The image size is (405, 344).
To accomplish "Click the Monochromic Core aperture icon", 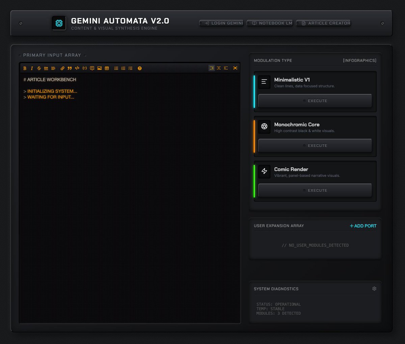I will [264, 126].
